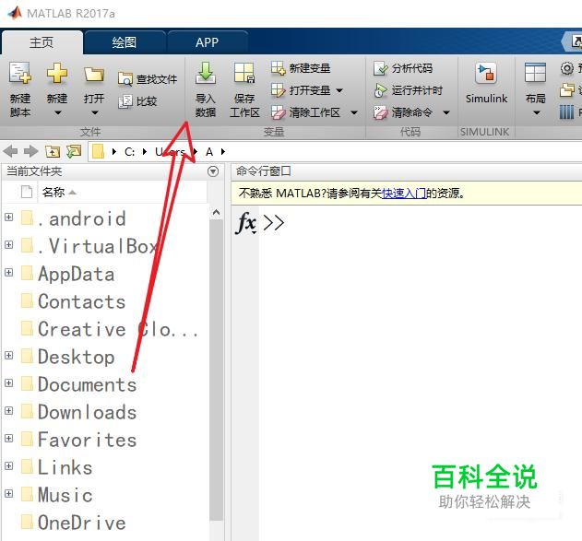
Task: Expand the Desktop folder
Action: [x=8, y=355]
